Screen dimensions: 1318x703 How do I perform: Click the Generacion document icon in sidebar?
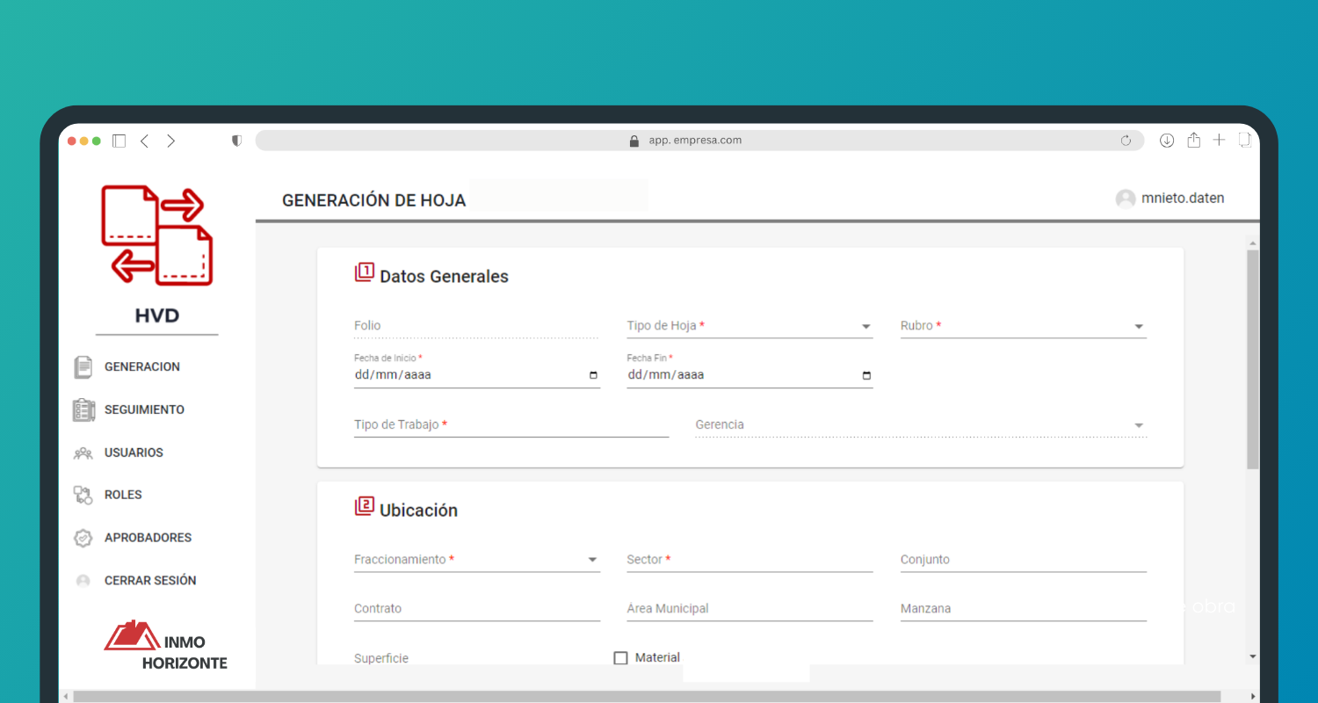point(83,367)
